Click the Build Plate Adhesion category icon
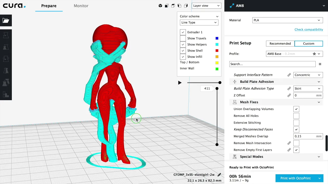The width and height of the screenshot is (328, 184). [x=235, y=82]
